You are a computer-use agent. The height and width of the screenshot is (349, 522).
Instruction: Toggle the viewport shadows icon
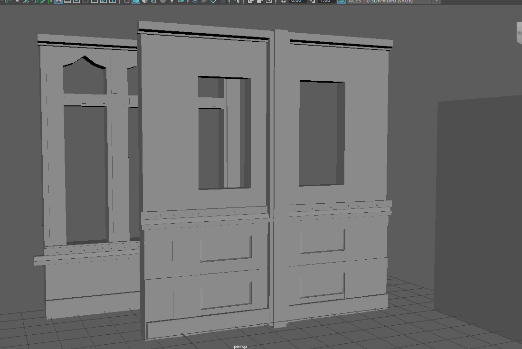pos(181,1)
